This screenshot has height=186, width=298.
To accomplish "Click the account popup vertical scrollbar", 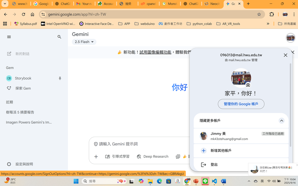I will click(290, 105).
